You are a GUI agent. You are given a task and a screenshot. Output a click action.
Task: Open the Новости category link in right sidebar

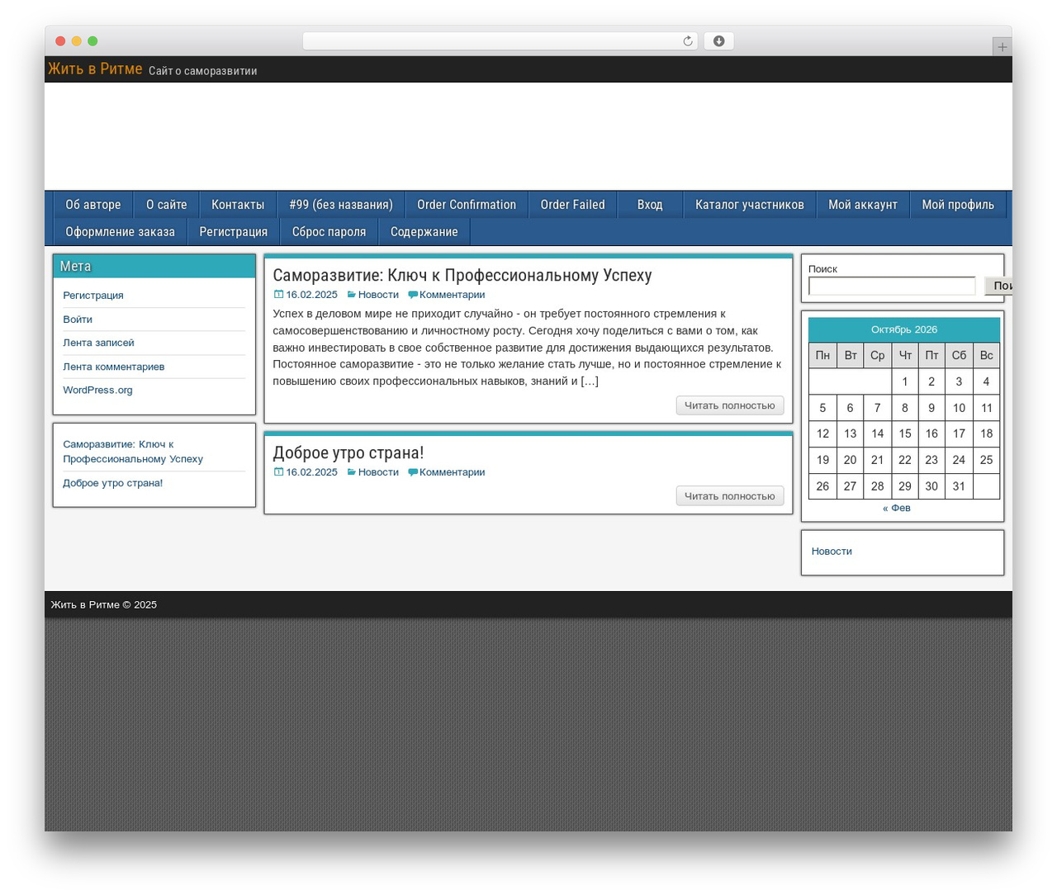832,552
